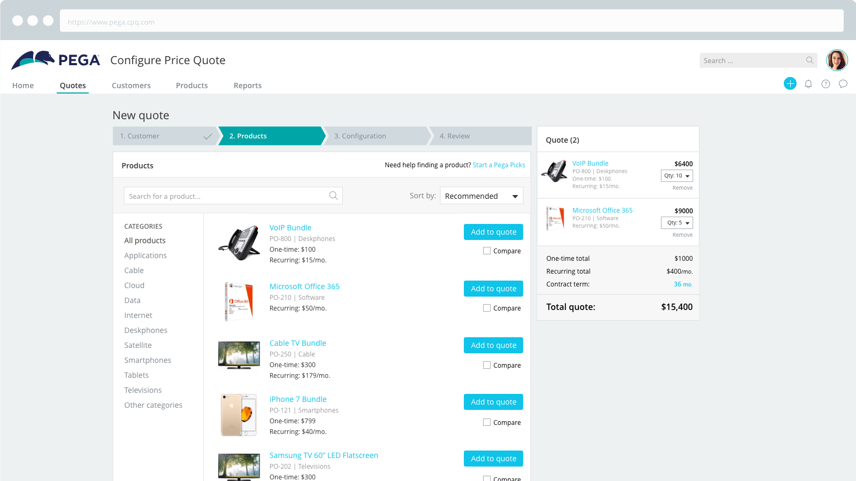The image size is (856, 481).
Task: Click the blue plus create icon
Action: (790, 83)
